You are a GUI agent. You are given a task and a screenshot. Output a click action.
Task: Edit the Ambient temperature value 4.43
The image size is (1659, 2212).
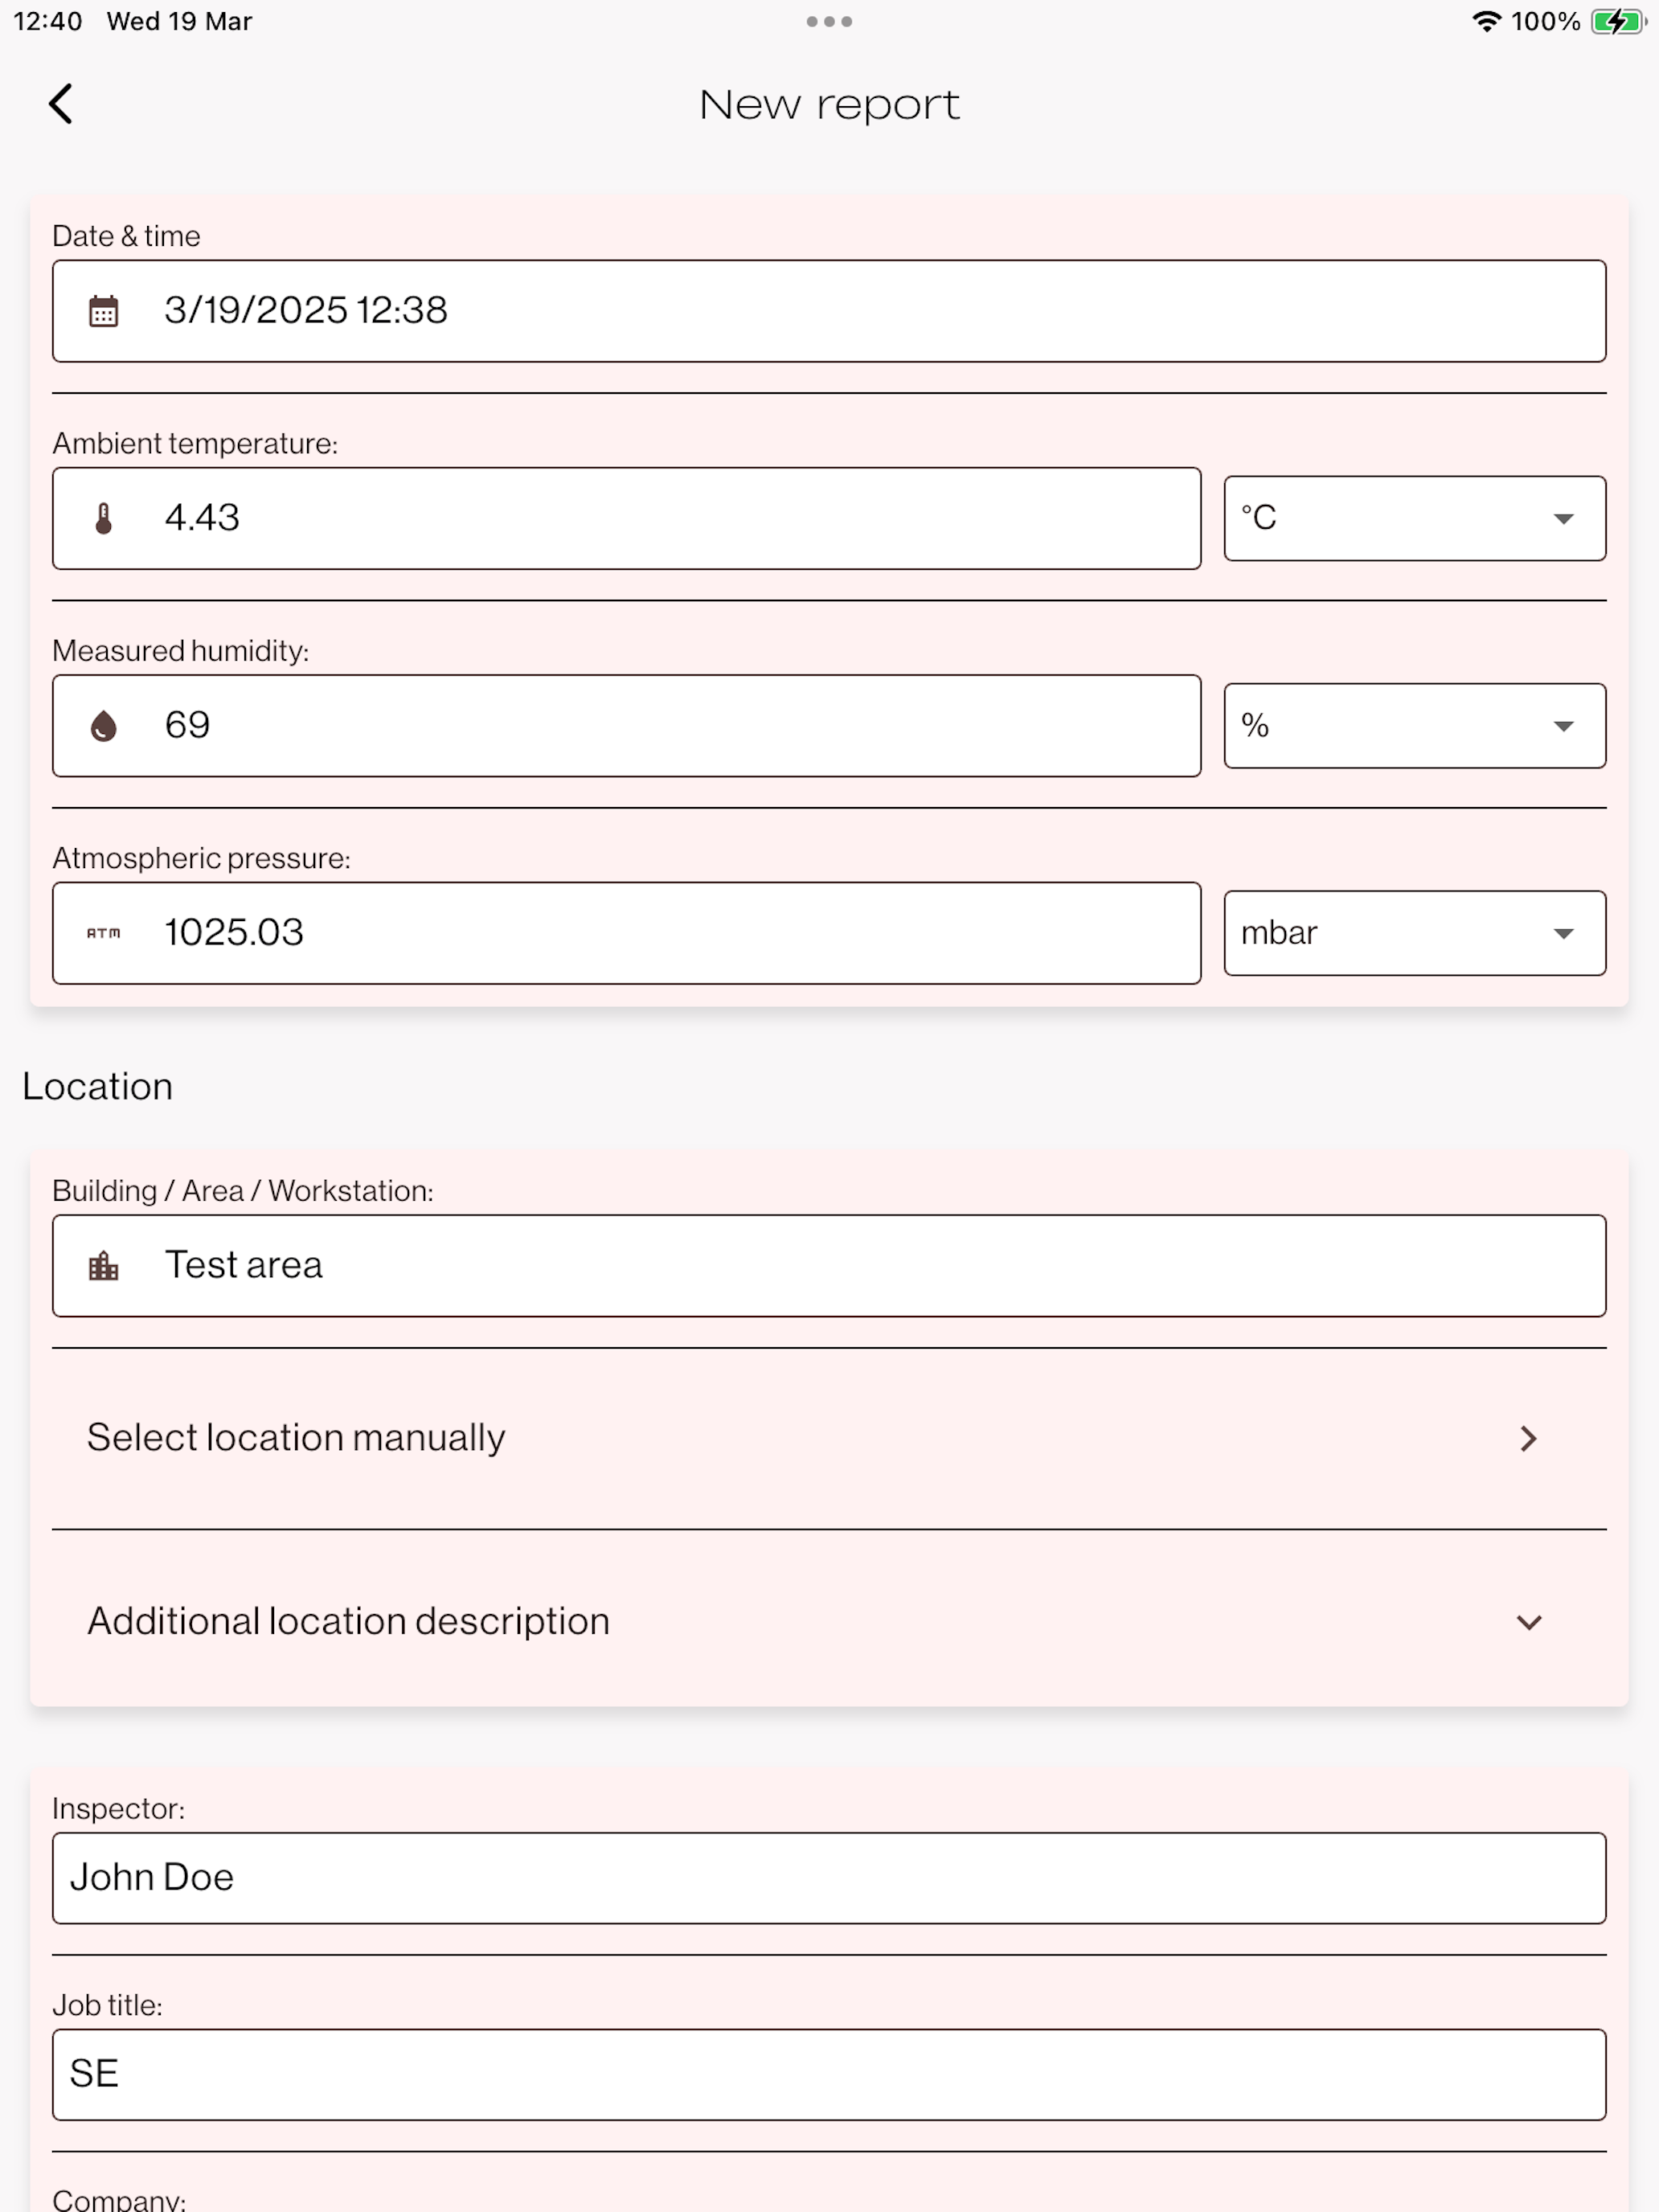click(627, 518)
